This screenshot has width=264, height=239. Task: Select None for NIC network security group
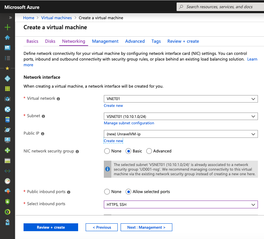coord(107,151)
